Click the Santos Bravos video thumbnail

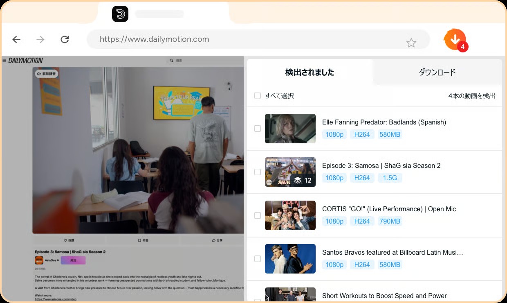[290, 259]
